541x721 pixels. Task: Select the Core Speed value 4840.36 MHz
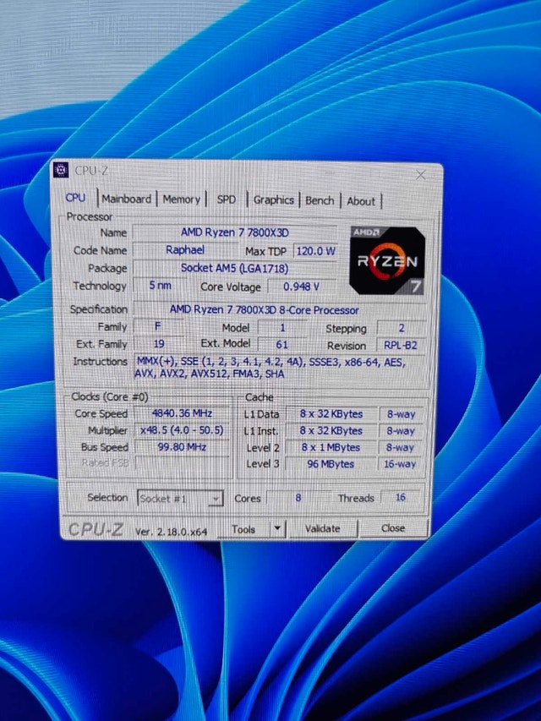point(182,413)
